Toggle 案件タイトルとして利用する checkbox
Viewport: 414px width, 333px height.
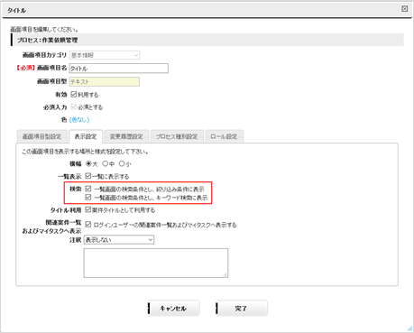point(88,209)
